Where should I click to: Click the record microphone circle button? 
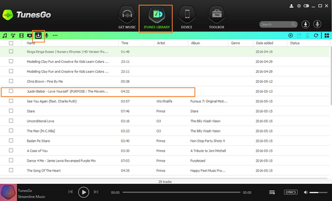(x=317, y=24)
